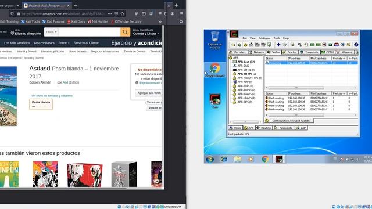This screenshot has height=209, width=372.
Task: Click the Cain icon in the Windows taskbar
Action: (279, 159)
